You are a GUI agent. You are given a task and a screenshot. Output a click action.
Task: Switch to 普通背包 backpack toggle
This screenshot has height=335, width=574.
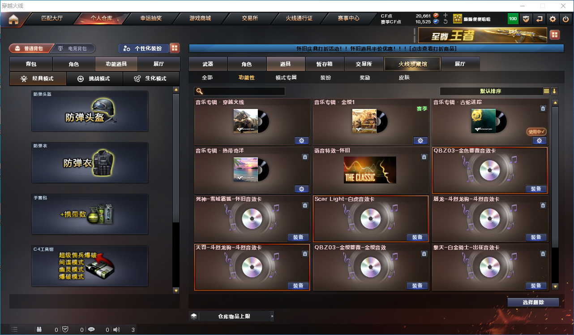(x=30, y=48)
